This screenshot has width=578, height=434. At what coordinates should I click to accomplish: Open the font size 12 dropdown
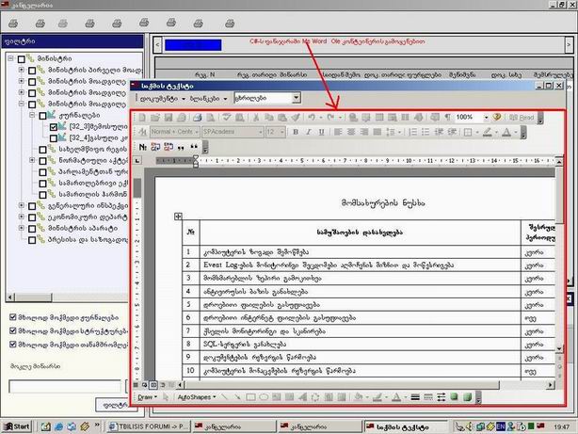282,132
